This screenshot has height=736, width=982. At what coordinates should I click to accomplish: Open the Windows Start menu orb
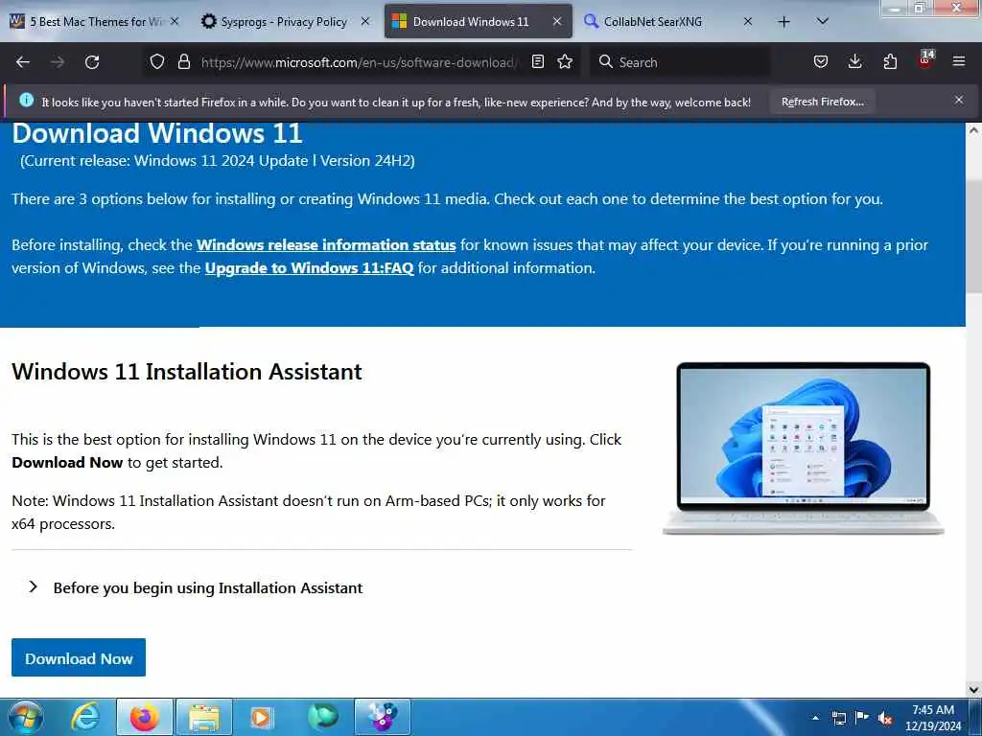click(26, 717)
